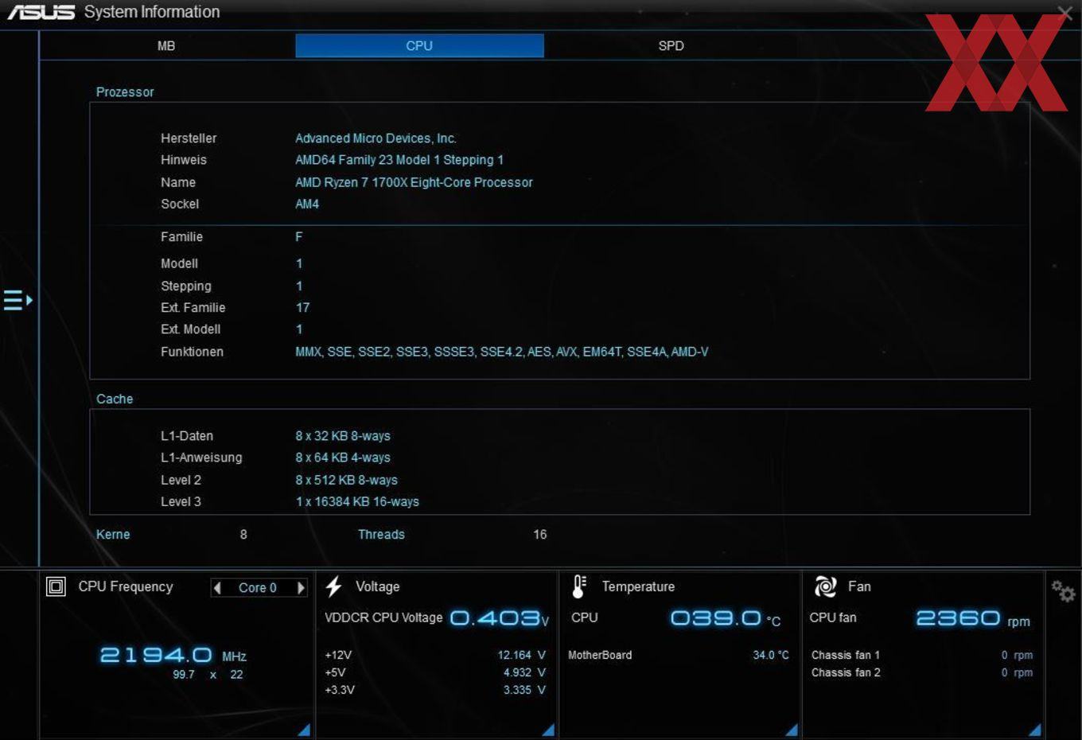Screen dimensions: 1082x740
Task: Expand Voltage panel corner triangle
Action: pos(548,730)
